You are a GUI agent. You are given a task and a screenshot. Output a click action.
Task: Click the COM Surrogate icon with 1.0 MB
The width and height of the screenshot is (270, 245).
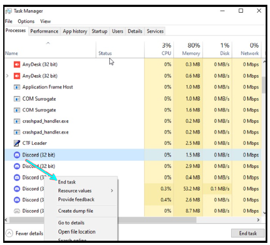[x=17, y=99]
